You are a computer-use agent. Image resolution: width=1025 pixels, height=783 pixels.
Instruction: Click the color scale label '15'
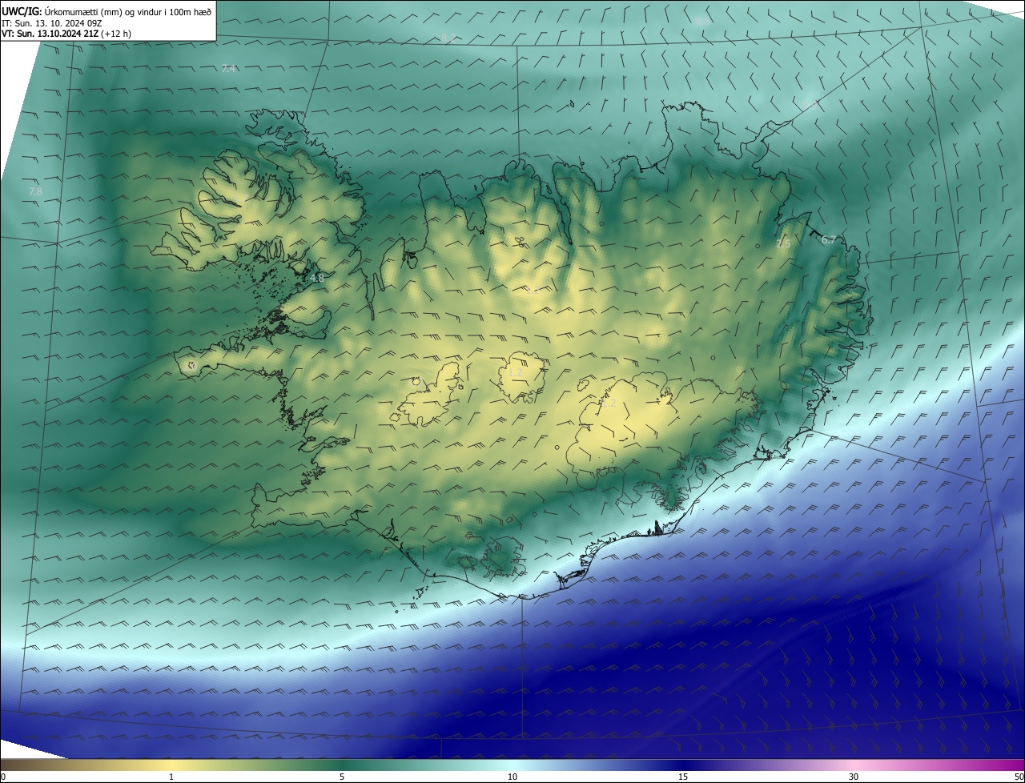683,777
